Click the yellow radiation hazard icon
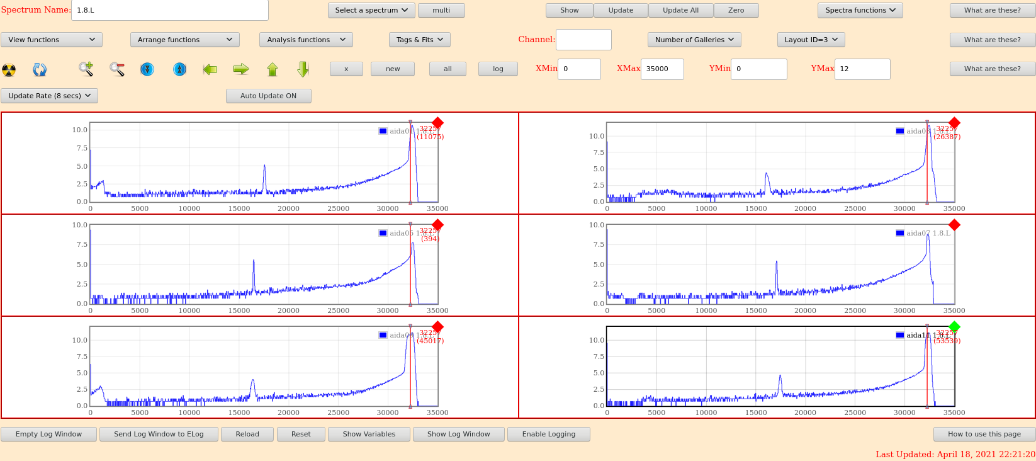Image resolution: width=1036 pixels, height=461 pixels. 9,69
